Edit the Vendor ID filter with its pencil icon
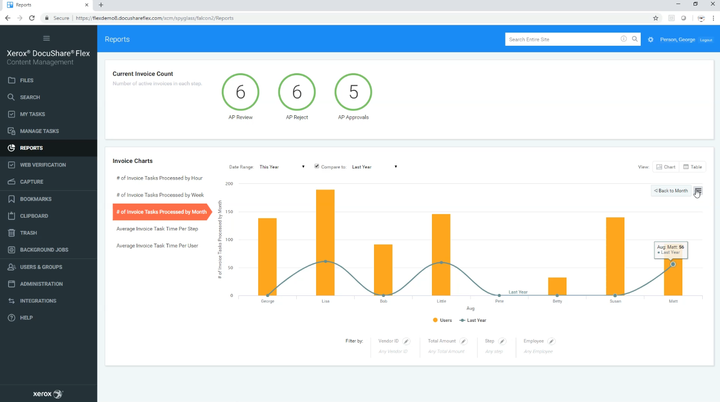The height and width of the screenshot is (402, 720). coord(407,341)
